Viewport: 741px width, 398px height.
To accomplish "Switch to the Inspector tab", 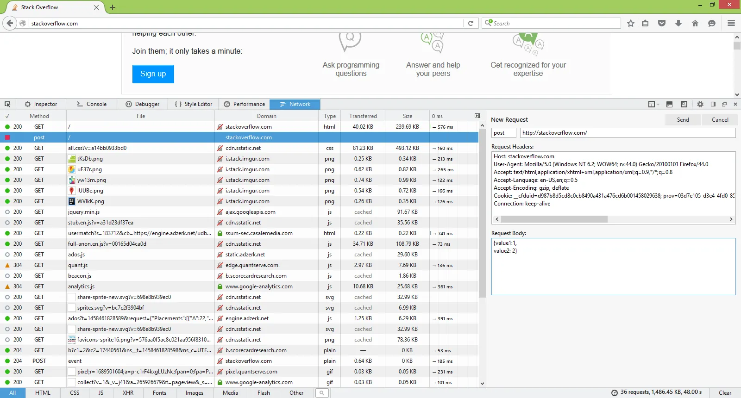I will click(x=41, y=104).
